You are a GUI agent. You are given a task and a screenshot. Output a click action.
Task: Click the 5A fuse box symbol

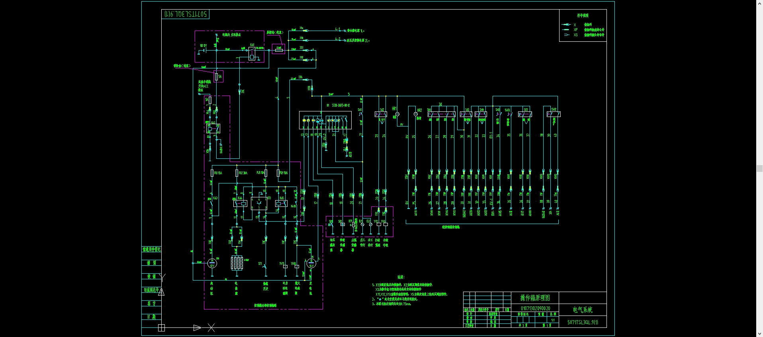(218, 76)
